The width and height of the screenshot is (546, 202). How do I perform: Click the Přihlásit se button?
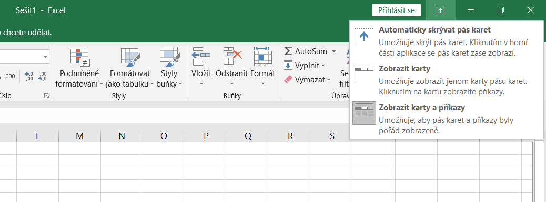pyautogui.click(x=397, y=10)
